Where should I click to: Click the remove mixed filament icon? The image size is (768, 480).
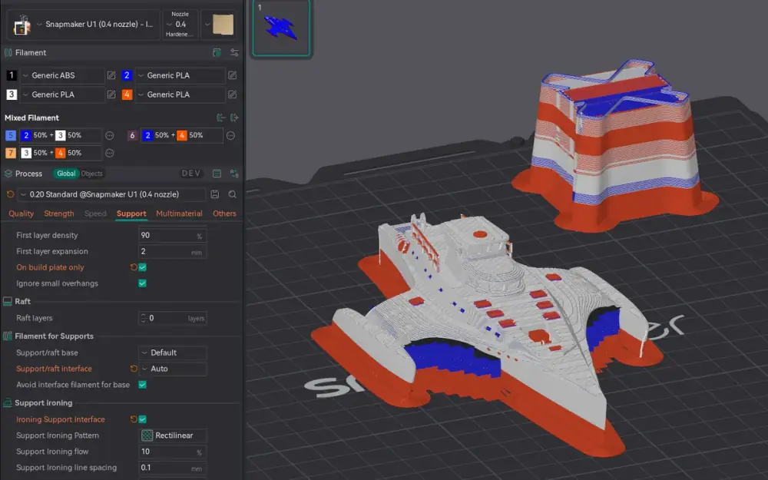click(x=221, y=118)
